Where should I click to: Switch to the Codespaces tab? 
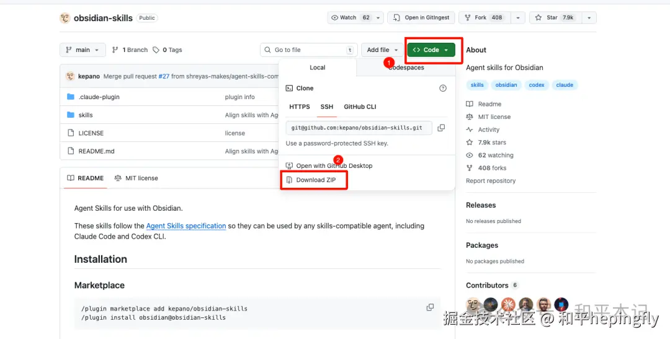pos(406,68)
